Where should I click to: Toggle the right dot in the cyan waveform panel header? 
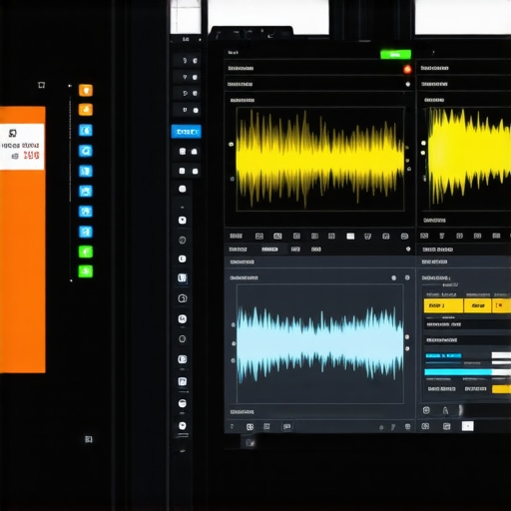pos(407,277)
